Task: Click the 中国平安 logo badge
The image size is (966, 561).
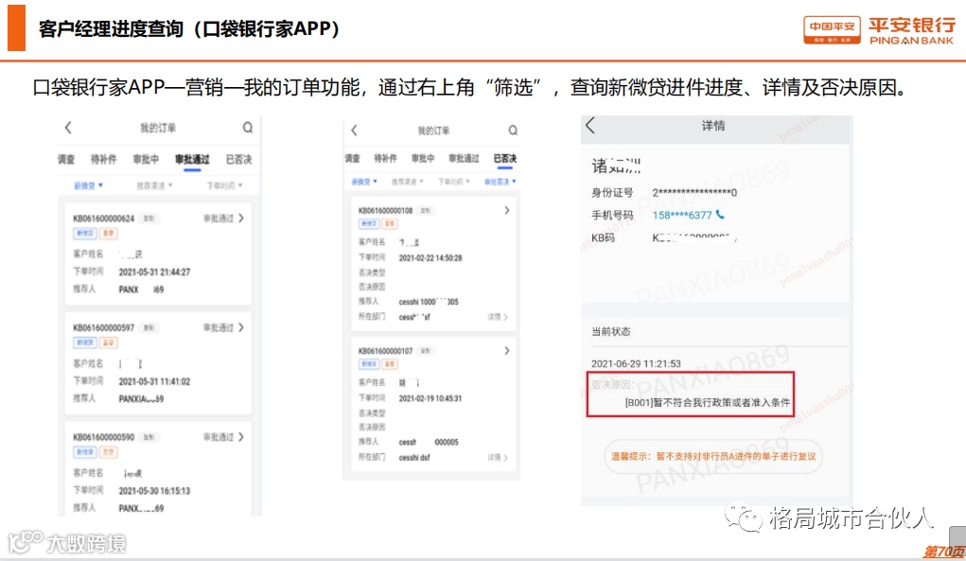Action: point(832,30)
